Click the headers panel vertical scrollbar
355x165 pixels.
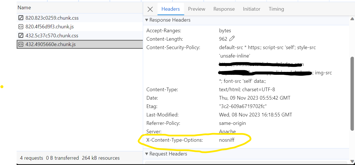point(352,93)
